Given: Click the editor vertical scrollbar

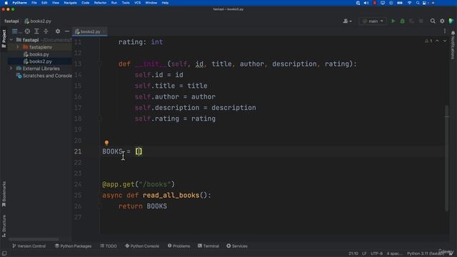Looking at the screenshot, I should pos(446,158).
